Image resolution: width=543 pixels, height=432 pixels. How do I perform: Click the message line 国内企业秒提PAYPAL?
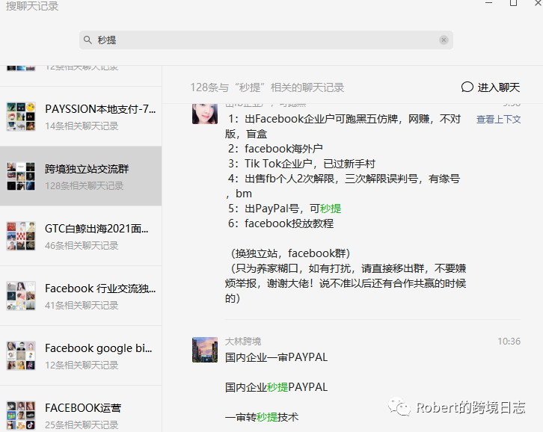coord(276,387)
